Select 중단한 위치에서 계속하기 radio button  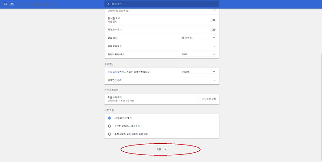coord(110,126)
